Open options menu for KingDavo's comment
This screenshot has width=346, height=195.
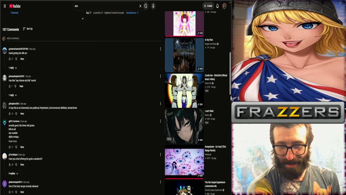point(160,104)
